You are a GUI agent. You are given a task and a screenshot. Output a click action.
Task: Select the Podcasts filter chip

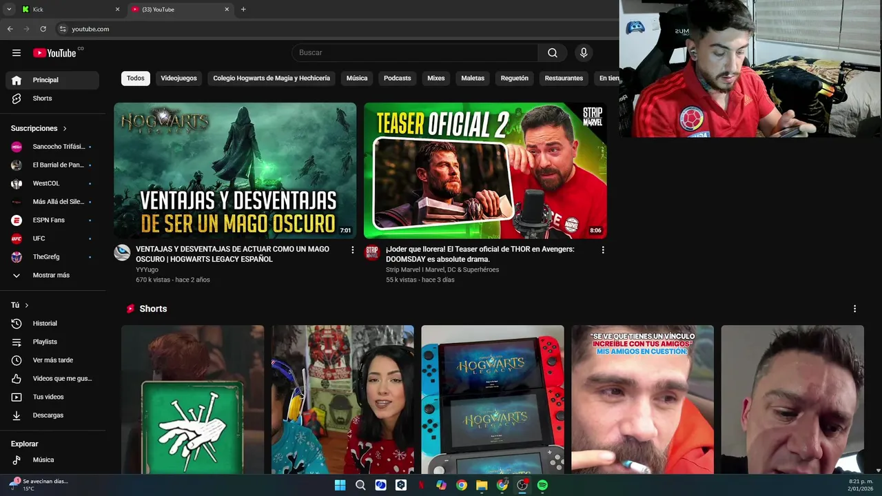[397, 79]
